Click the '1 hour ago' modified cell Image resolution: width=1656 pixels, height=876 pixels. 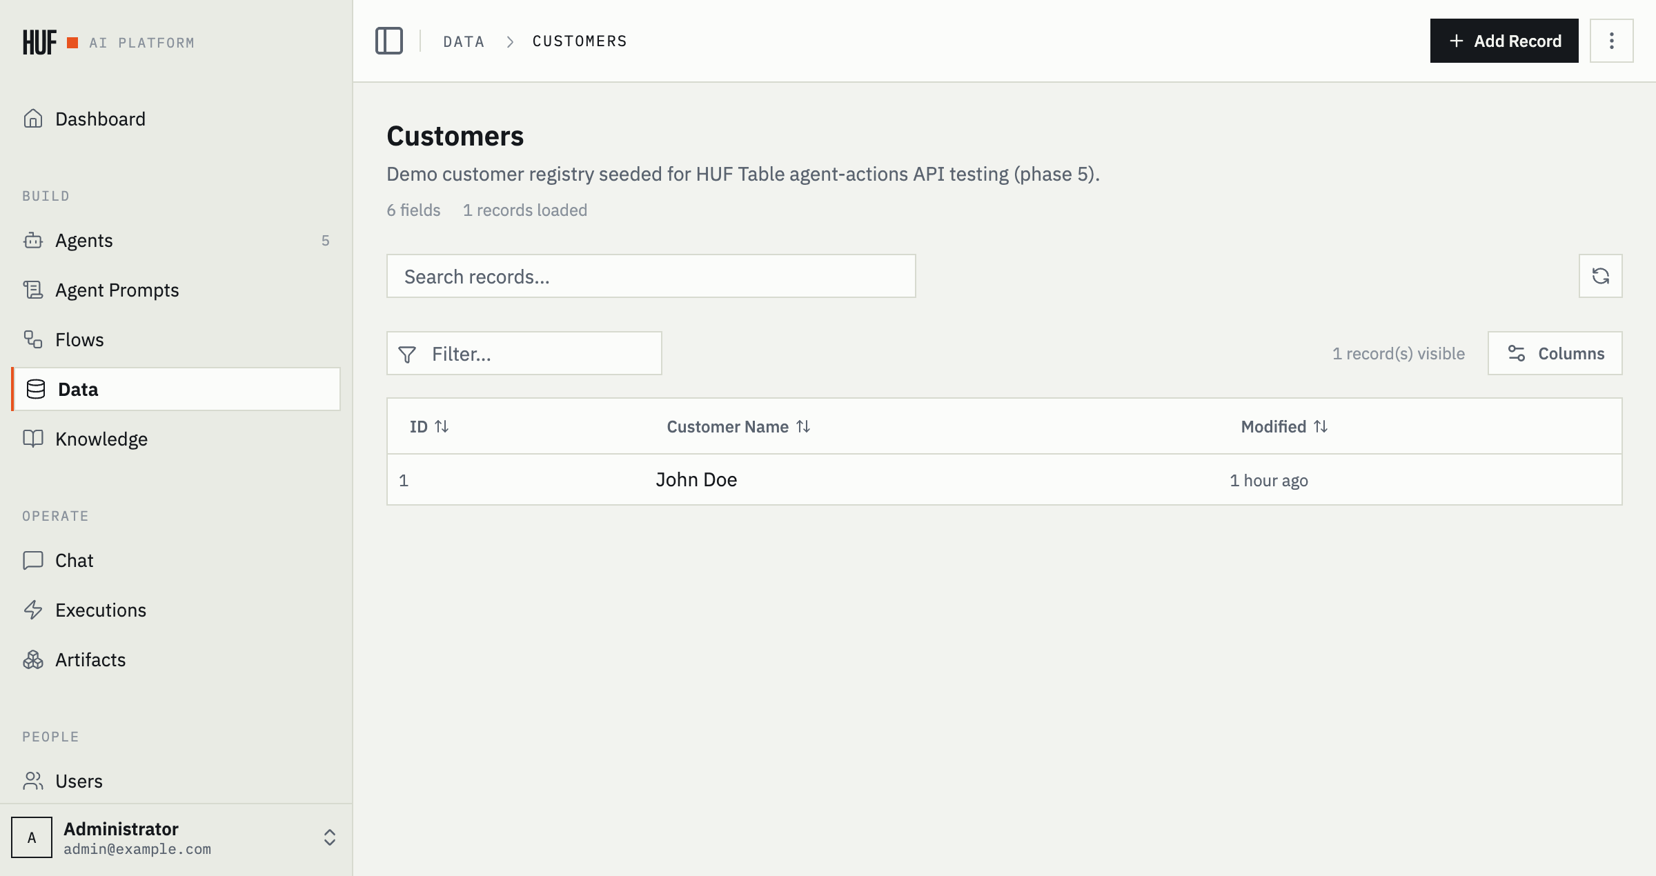(1269, 480)
